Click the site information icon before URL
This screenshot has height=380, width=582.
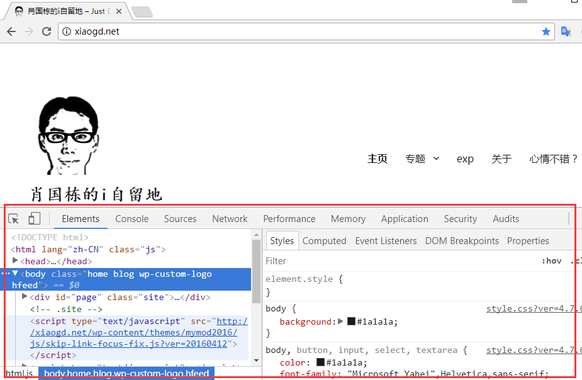tap(67, 31)
